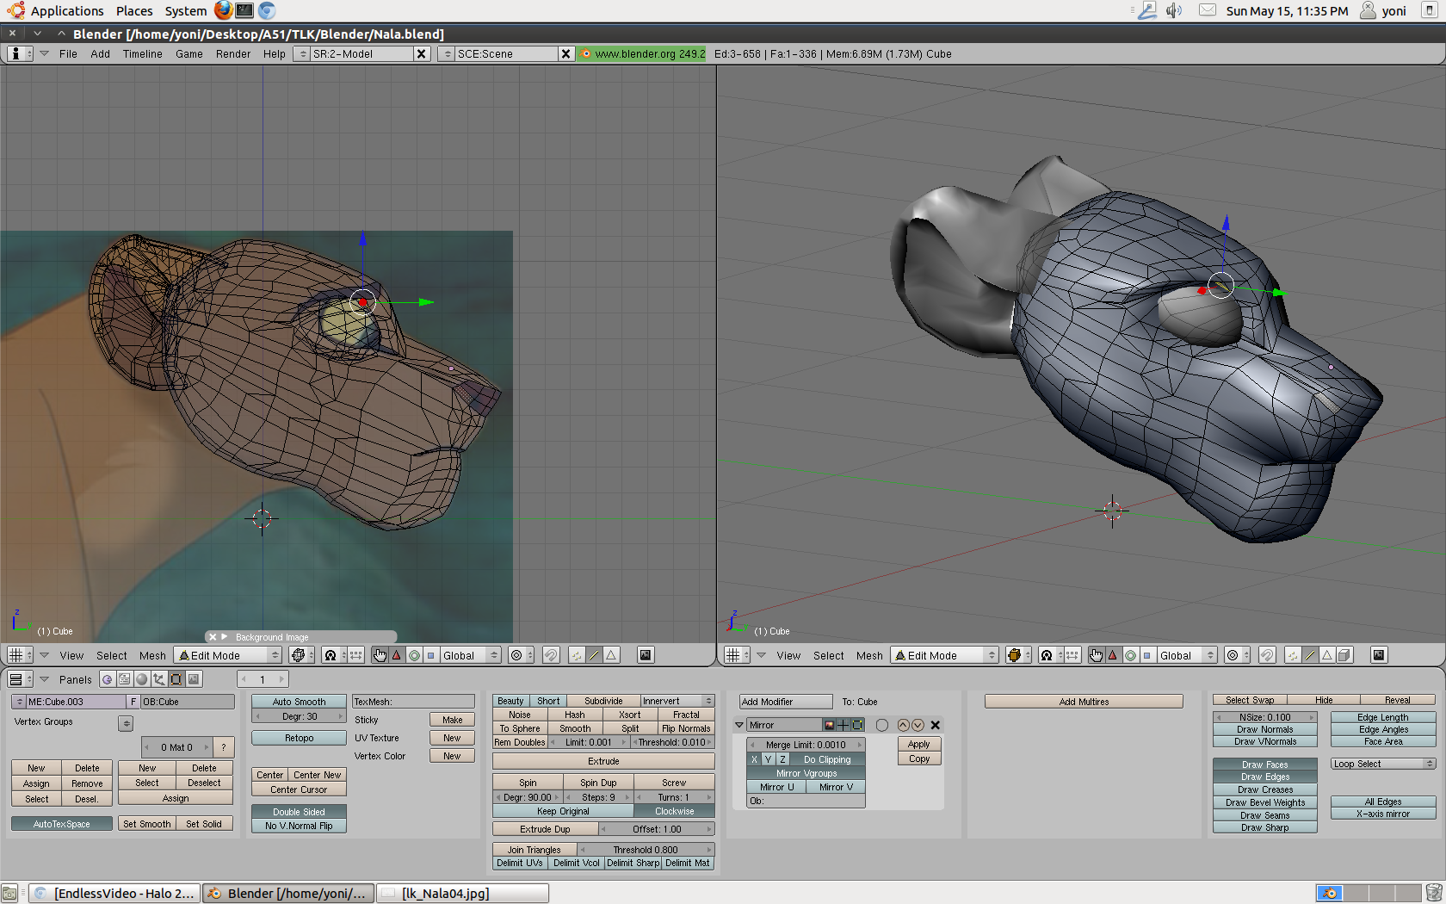Click the translate manipulator triangle in left viewport

(x=397, y=655)
